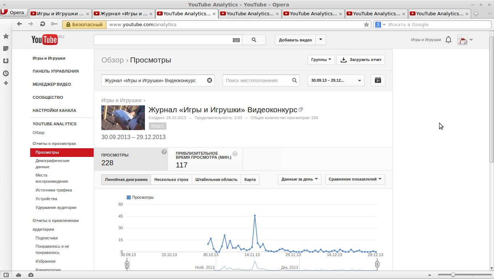The height and width of the screenshot is (279, 494).
Task: Click help icon beside Просмотры metric
Action: click(x=164, y=152)
